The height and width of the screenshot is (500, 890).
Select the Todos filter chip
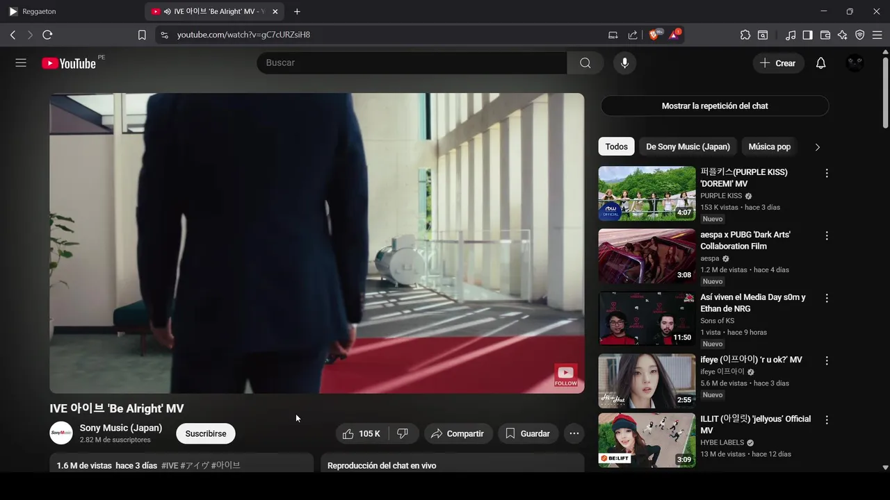(616, 147)
